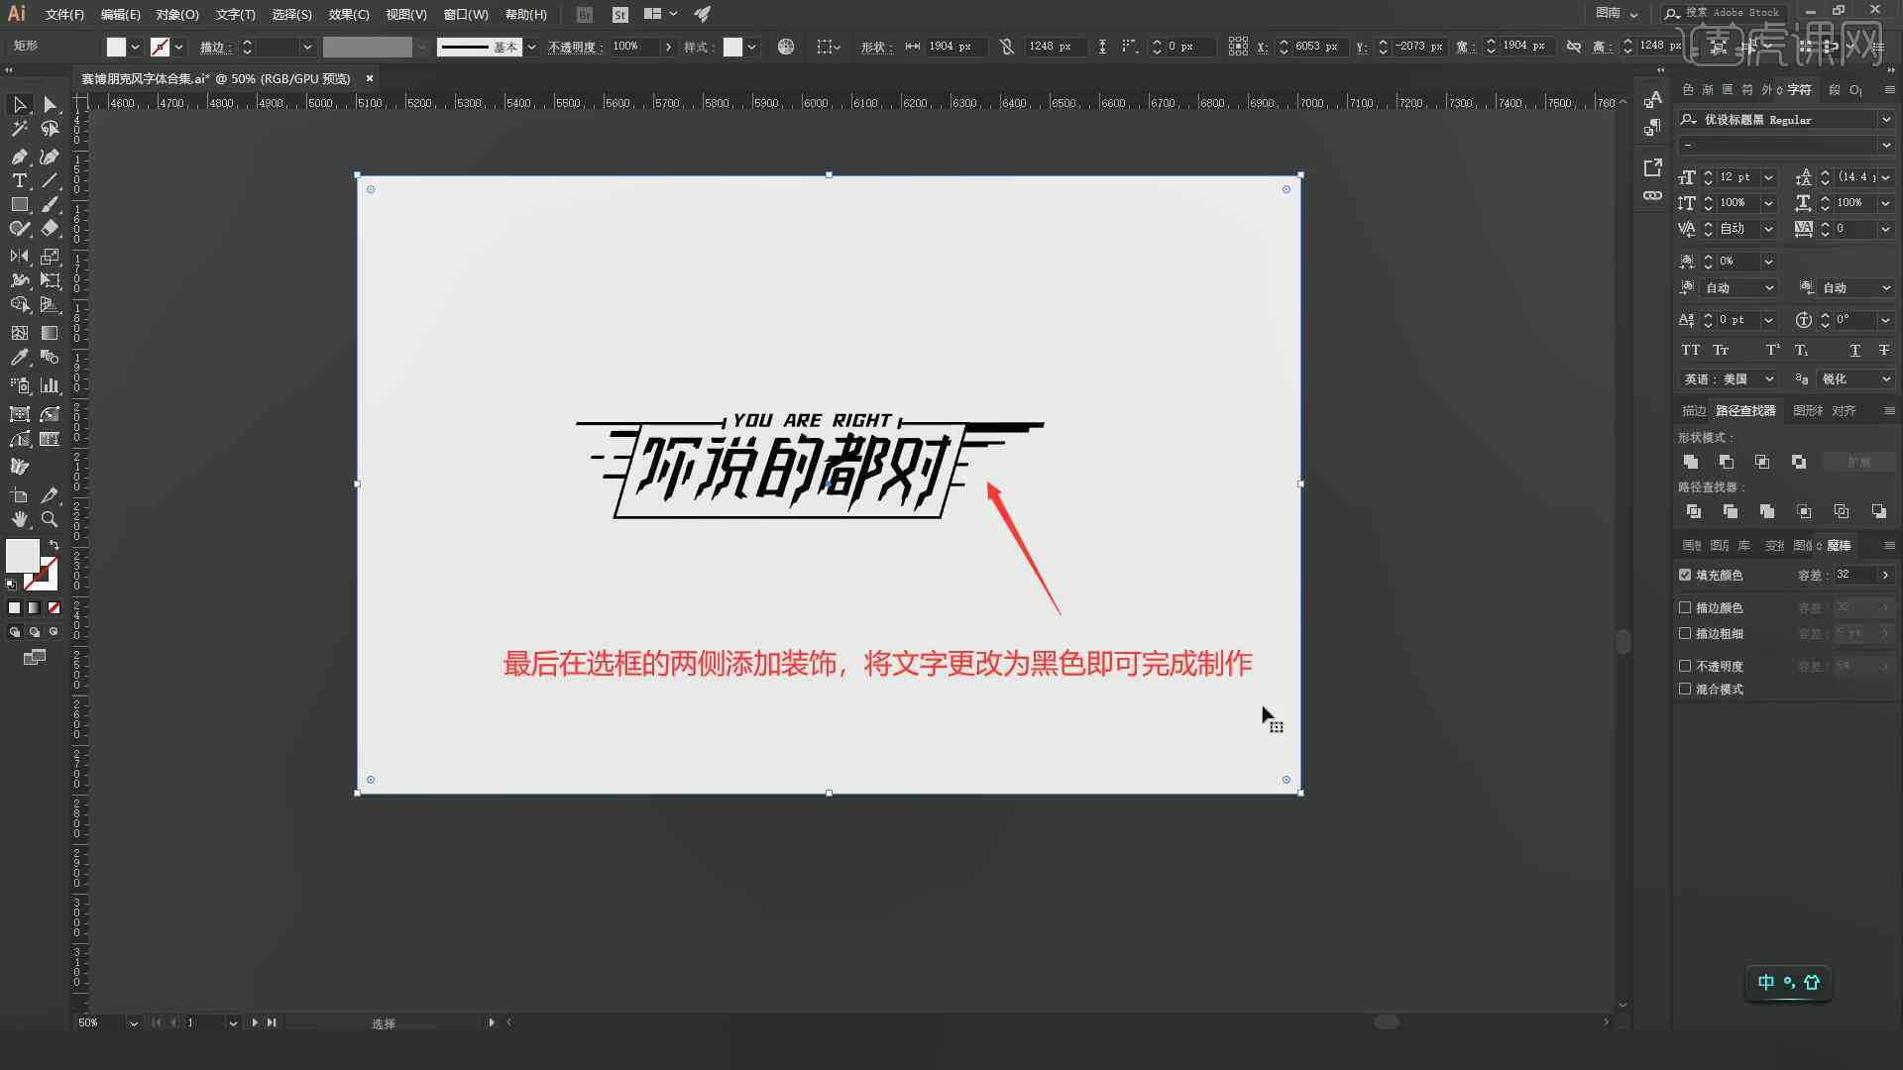Open 文件(F) menu in menu bar
This screenshot has height=1070, width=1903.
58,13
